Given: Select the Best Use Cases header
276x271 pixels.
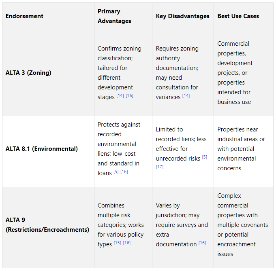Looking at the screenshot, I should [238, 16].
